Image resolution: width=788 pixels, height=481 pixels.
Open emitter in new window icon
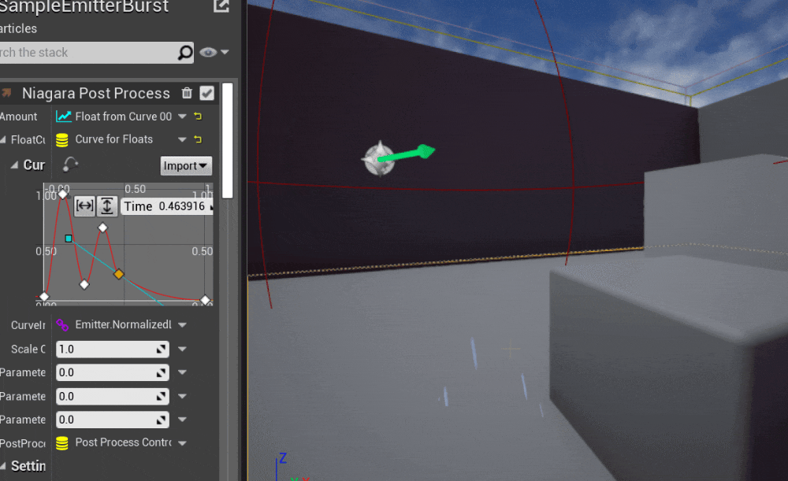coord(221,6)
